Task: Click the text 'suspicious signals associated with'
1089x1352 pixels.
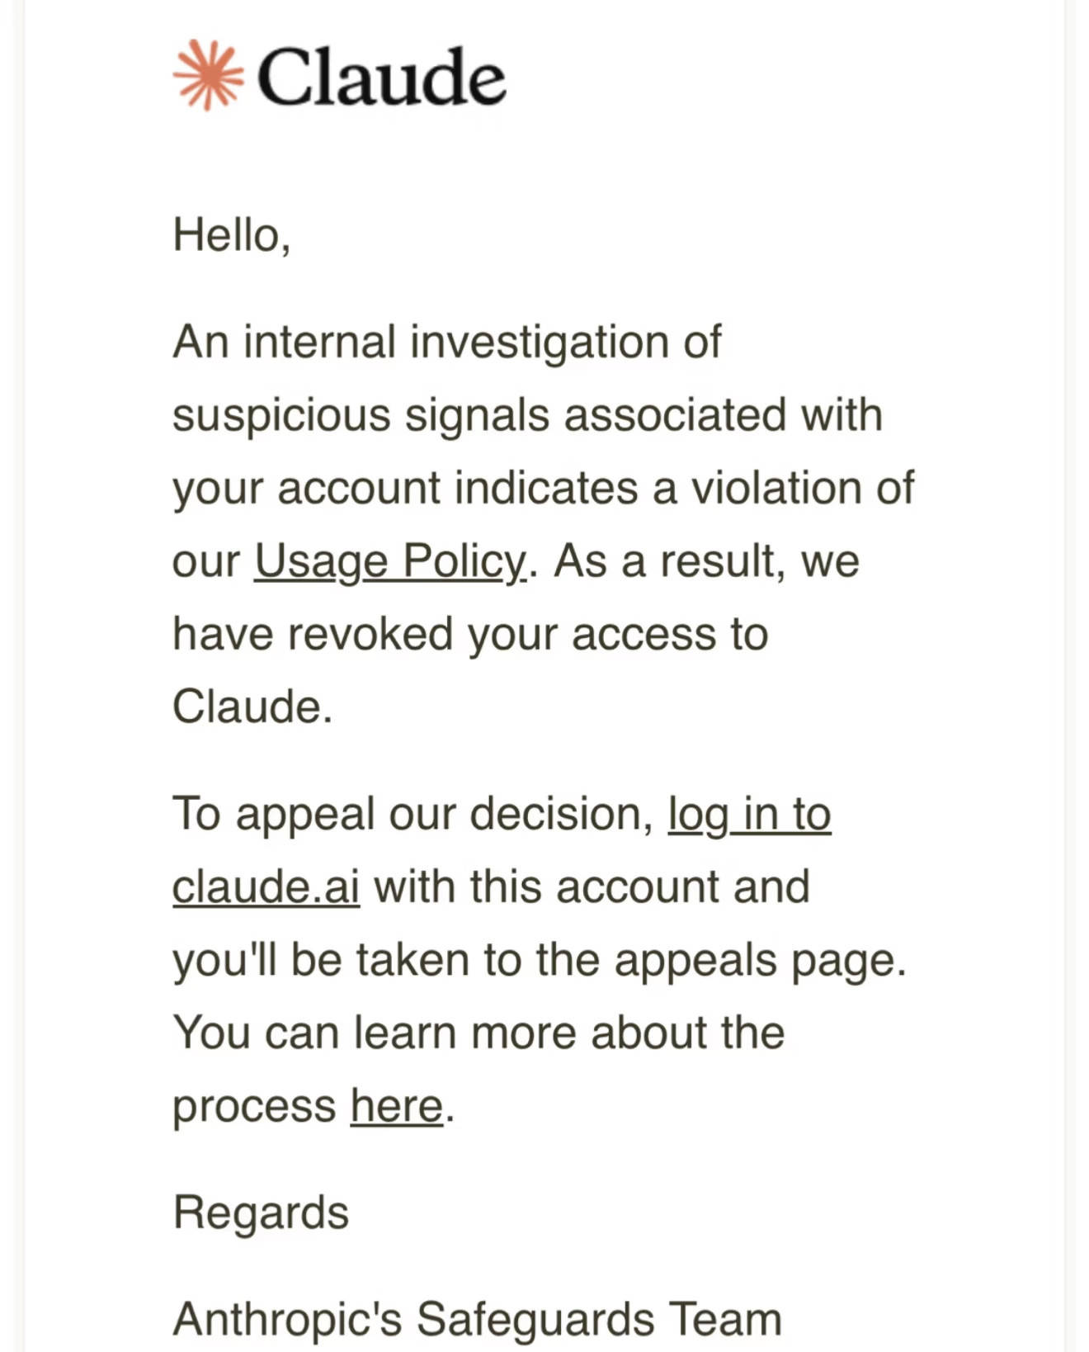Action: pyautogui.click(x=527, y=415)
